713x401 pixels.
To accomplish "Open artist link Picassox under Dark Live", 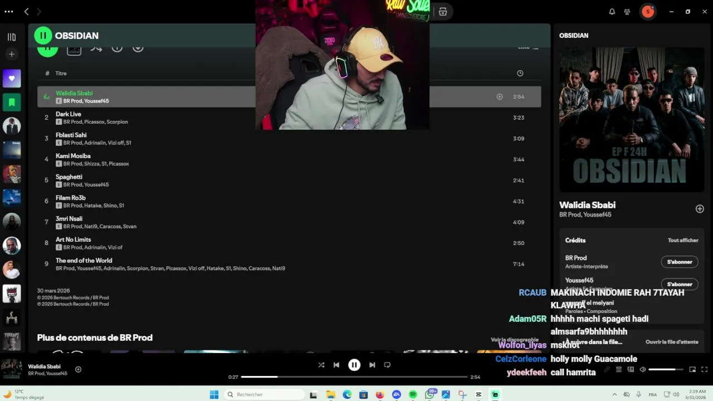I will 94,122.
